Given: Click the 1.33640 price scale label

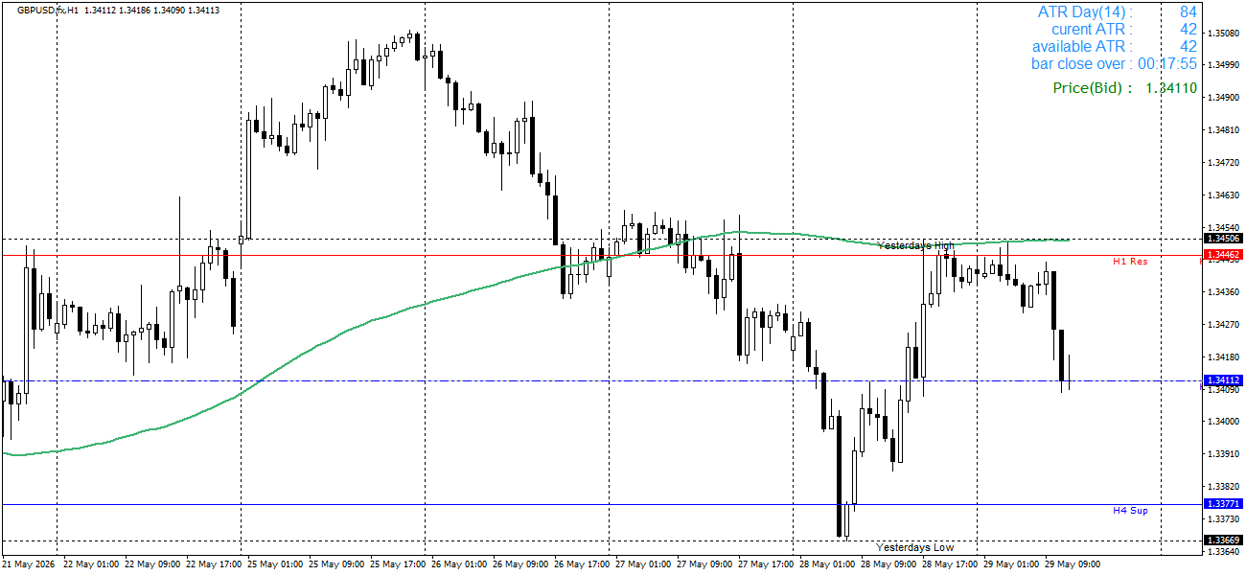Looking at the screenshot, I should click(x=1224, y=552).
